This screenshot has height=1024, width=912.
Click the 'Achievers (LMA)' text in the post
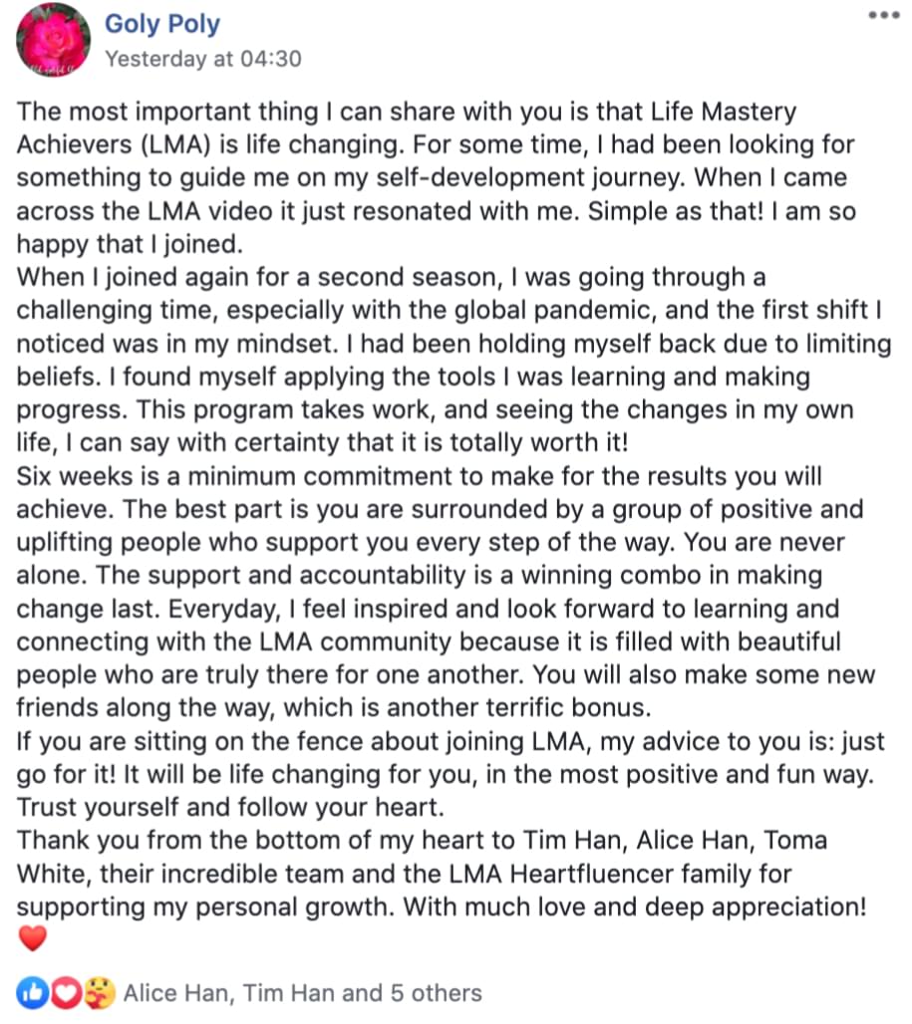coord(114,144)
